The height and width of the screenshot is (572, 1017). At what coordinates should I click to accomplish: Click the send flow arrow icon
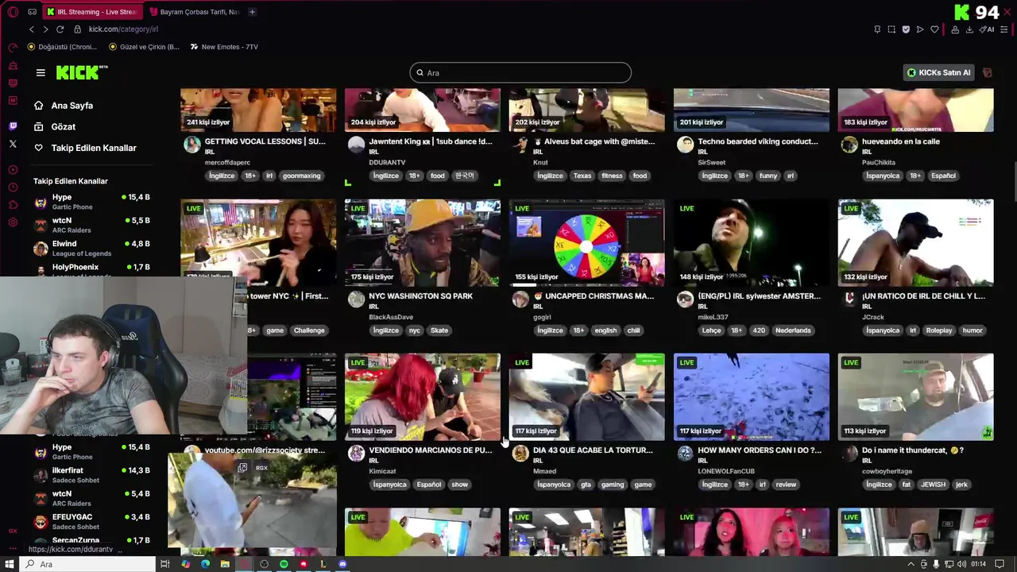coord(920,29)
